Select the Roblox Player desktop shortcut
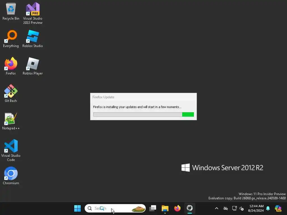The image size is (287, 215). point(33,66)
